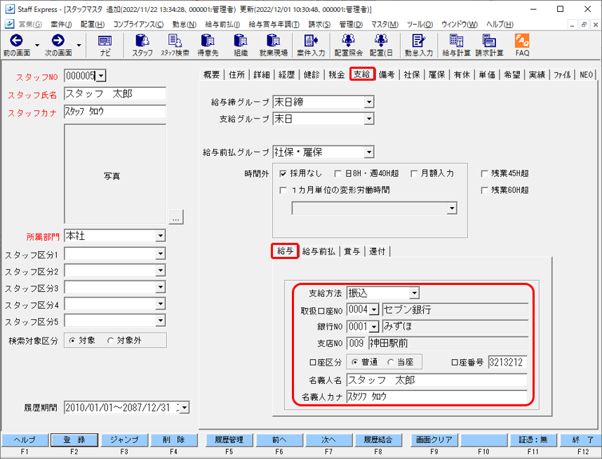Click the application icon in menu bar
This screenshot has width=602, height=459.
[x=9, y=24]
